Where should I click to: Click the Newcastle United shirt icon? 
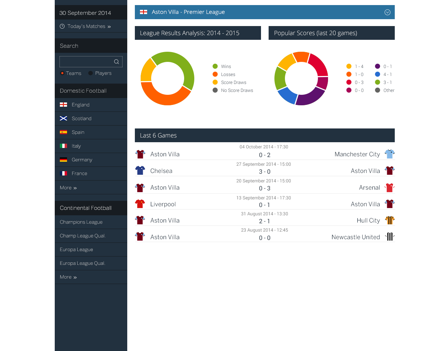pos(390,237)
